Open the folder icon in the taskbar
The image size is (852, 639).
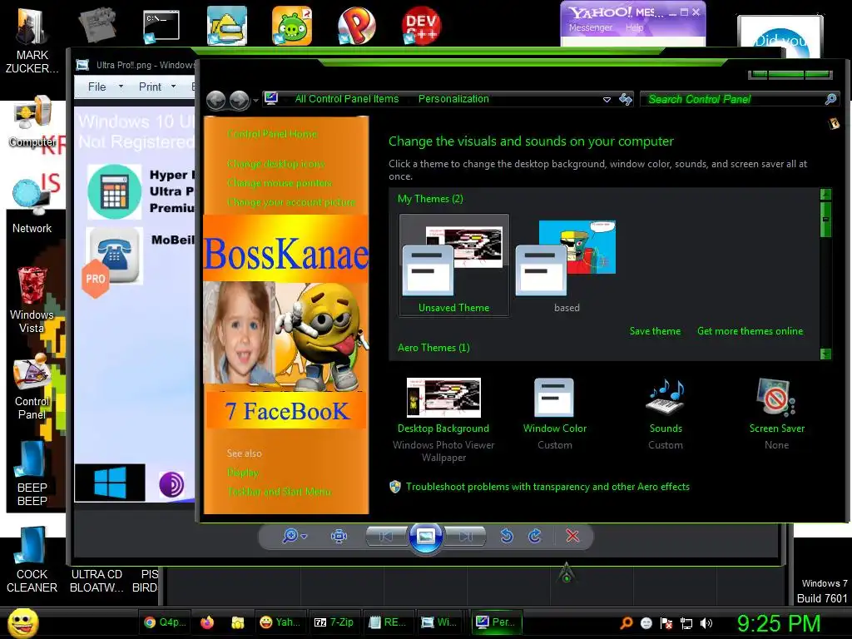(x=237, y=622)
